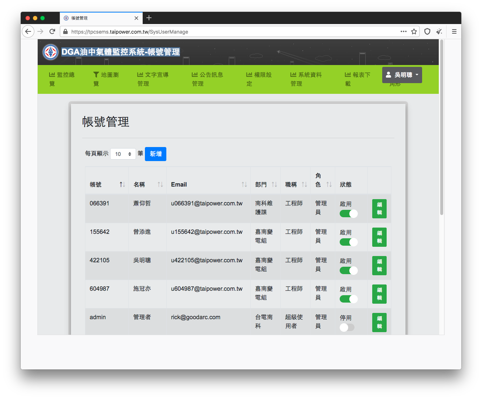
Task: Click the extension icon beside shield
Action: coord(439,31)
